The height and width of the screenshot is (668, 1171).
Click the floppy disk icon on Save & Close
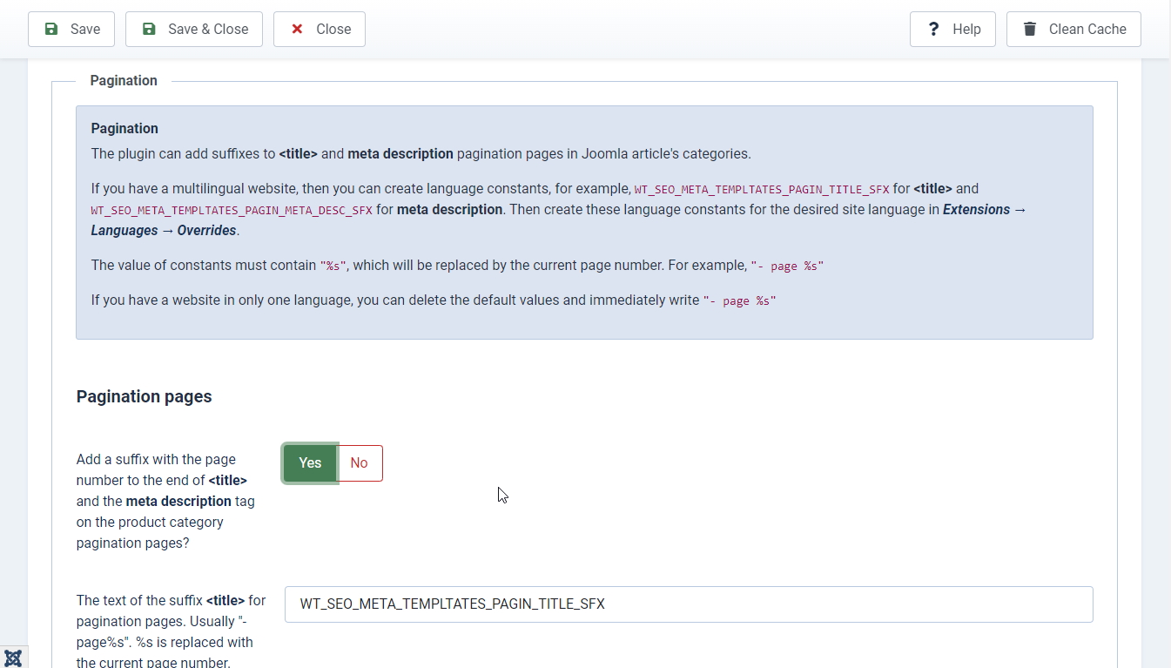click(x=149, y=29)
